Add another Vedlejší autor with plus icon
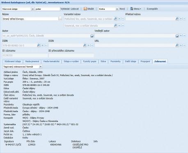188x153 pixels. coord(181,35)
